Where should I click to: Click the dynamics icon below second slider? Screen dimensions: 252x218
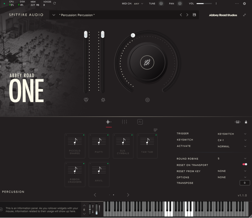click(103, 100)
